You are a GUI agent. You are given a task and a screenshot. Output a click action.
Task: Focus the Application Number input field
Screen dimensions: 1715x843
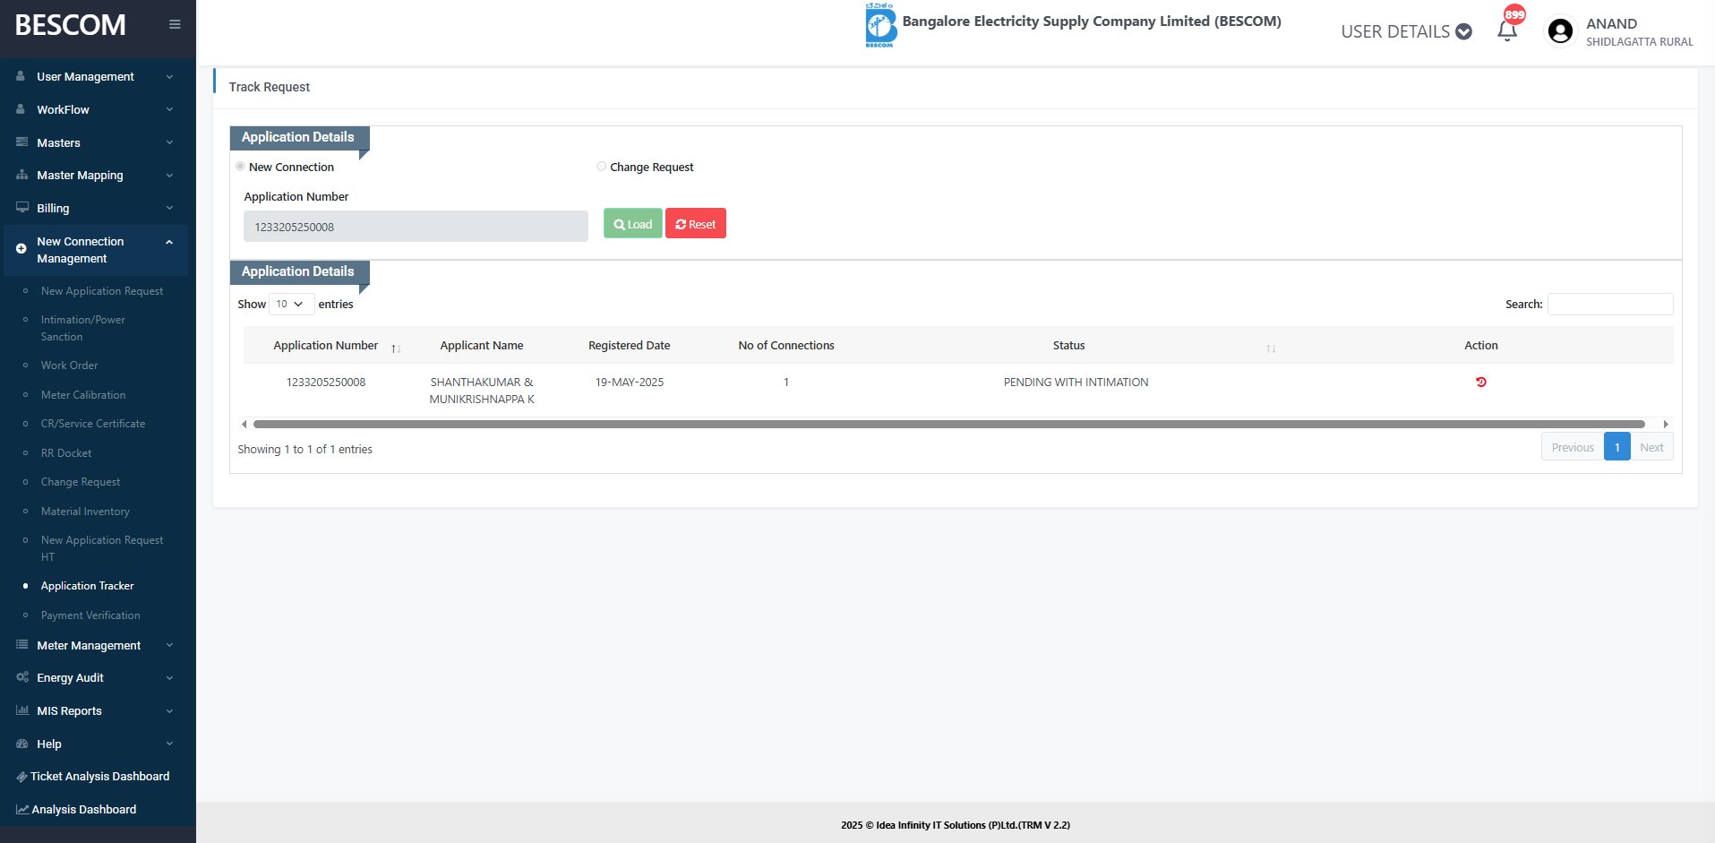(416, 227)
